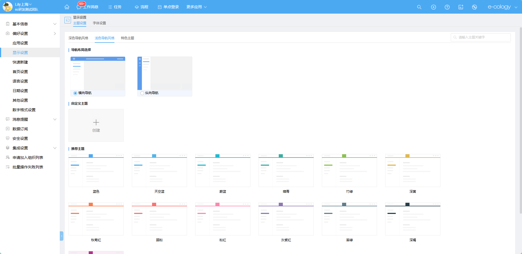This screenshot has width=522, height=254.
Task: Click the theme keyword search field
Action: pyautogui.click(x=481, y=37)
